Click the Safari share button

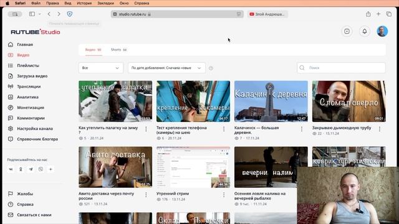pos(368,14)
